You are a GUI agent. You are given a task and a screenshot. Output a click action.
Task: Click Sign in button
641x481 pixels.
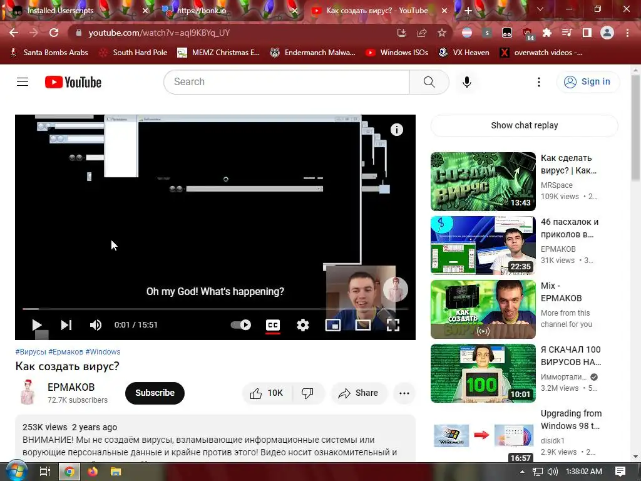588,82
